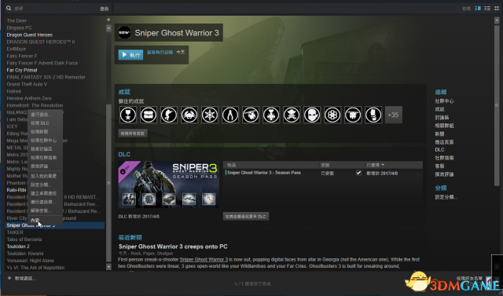Click the game list scroll down arrow
The height and width of the screenshot is (296, 503).
[108, 266]
